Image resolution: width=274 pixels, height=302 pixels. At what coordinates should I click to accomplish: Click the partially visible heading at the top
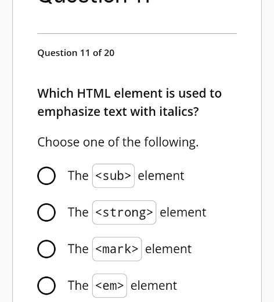(95, 2)
